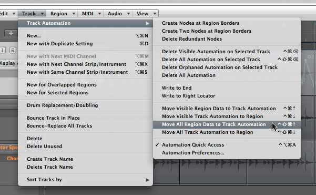Select Write to End
Screen dimensions: 316x195
click(x=227, y=88)
